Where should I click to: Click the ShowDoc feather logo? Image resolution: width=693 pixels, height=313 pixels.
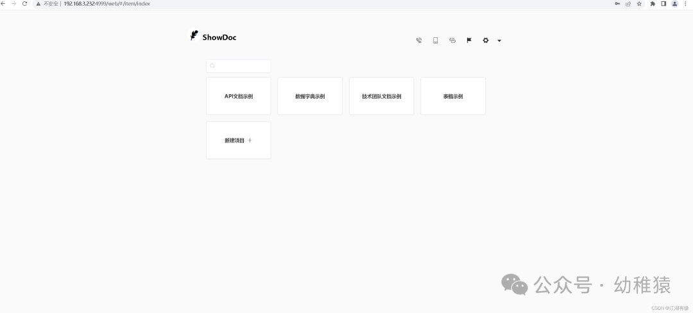click(194, 36)
